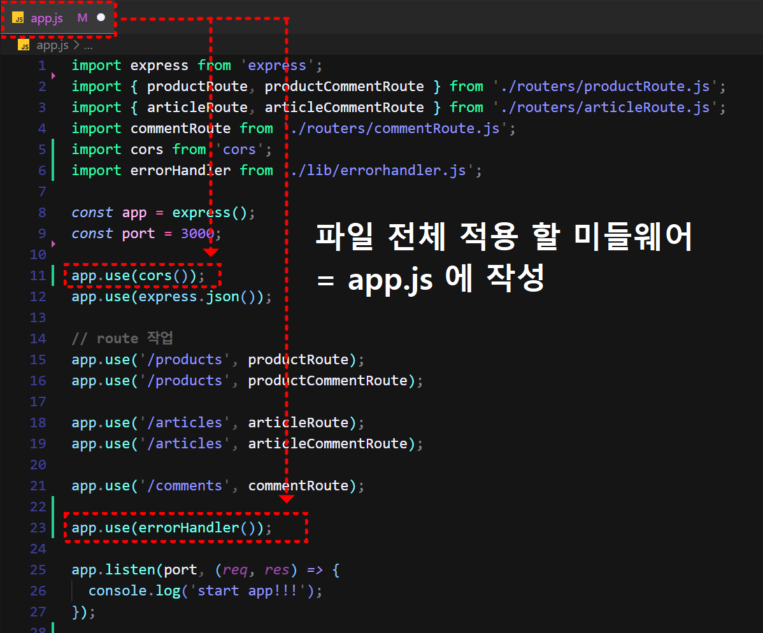Click line number 1 in the gutter
The image size is (763, 633).
tap(42, 66)
